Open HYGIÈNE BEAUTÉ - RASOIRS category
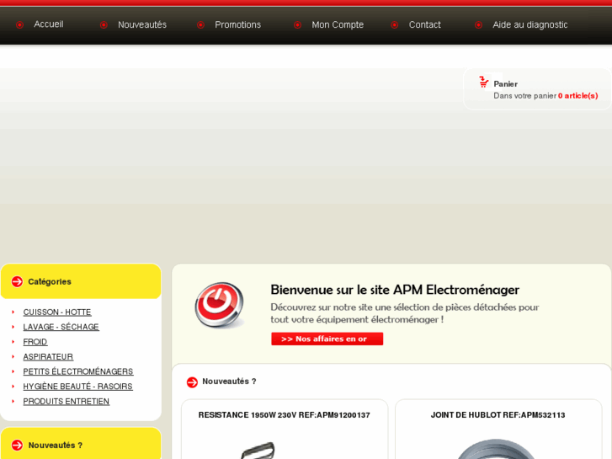Image resolution: width=612 pixels, height=459 pixels. click(x=77, y=387)
